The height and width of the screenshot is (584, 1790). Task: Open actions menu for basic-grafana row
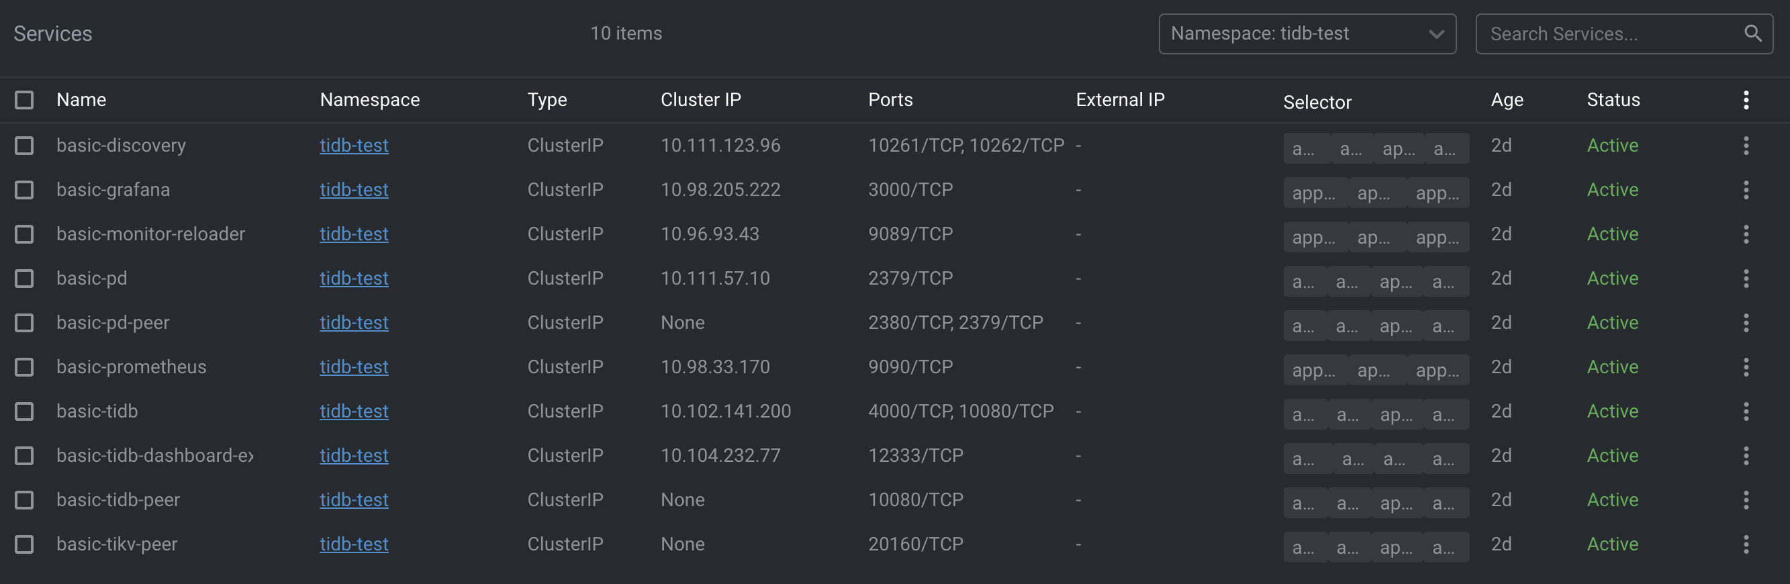click(x=1746, y=189)
